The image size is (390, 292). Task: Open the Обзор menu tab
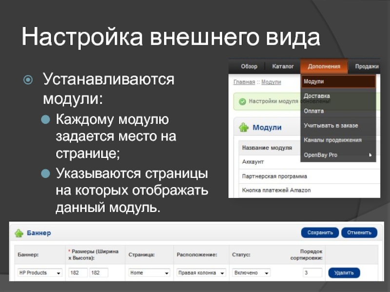249,67
